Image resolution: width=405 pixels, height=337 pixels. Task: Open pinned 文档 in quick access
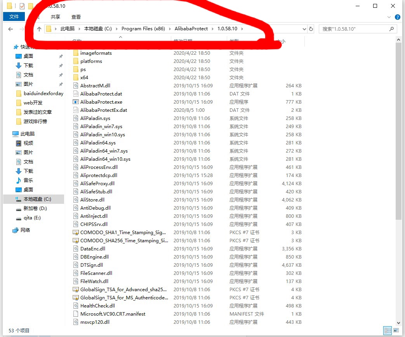(x=28, y=75)
